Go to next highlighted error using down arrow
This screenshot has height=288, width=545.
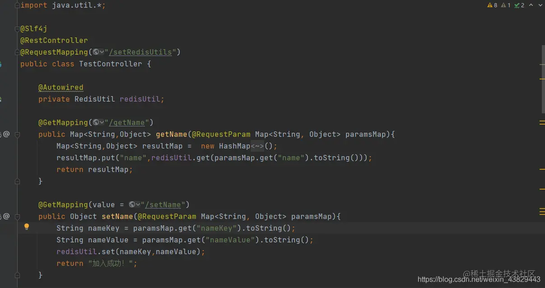tap(540, 5)
